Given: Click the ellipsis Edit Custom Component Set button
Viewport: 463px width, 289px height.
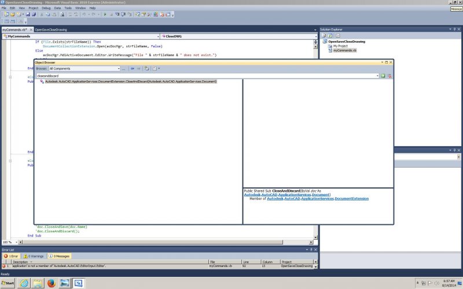Looking at the screenshot, I should coord(123,69).
